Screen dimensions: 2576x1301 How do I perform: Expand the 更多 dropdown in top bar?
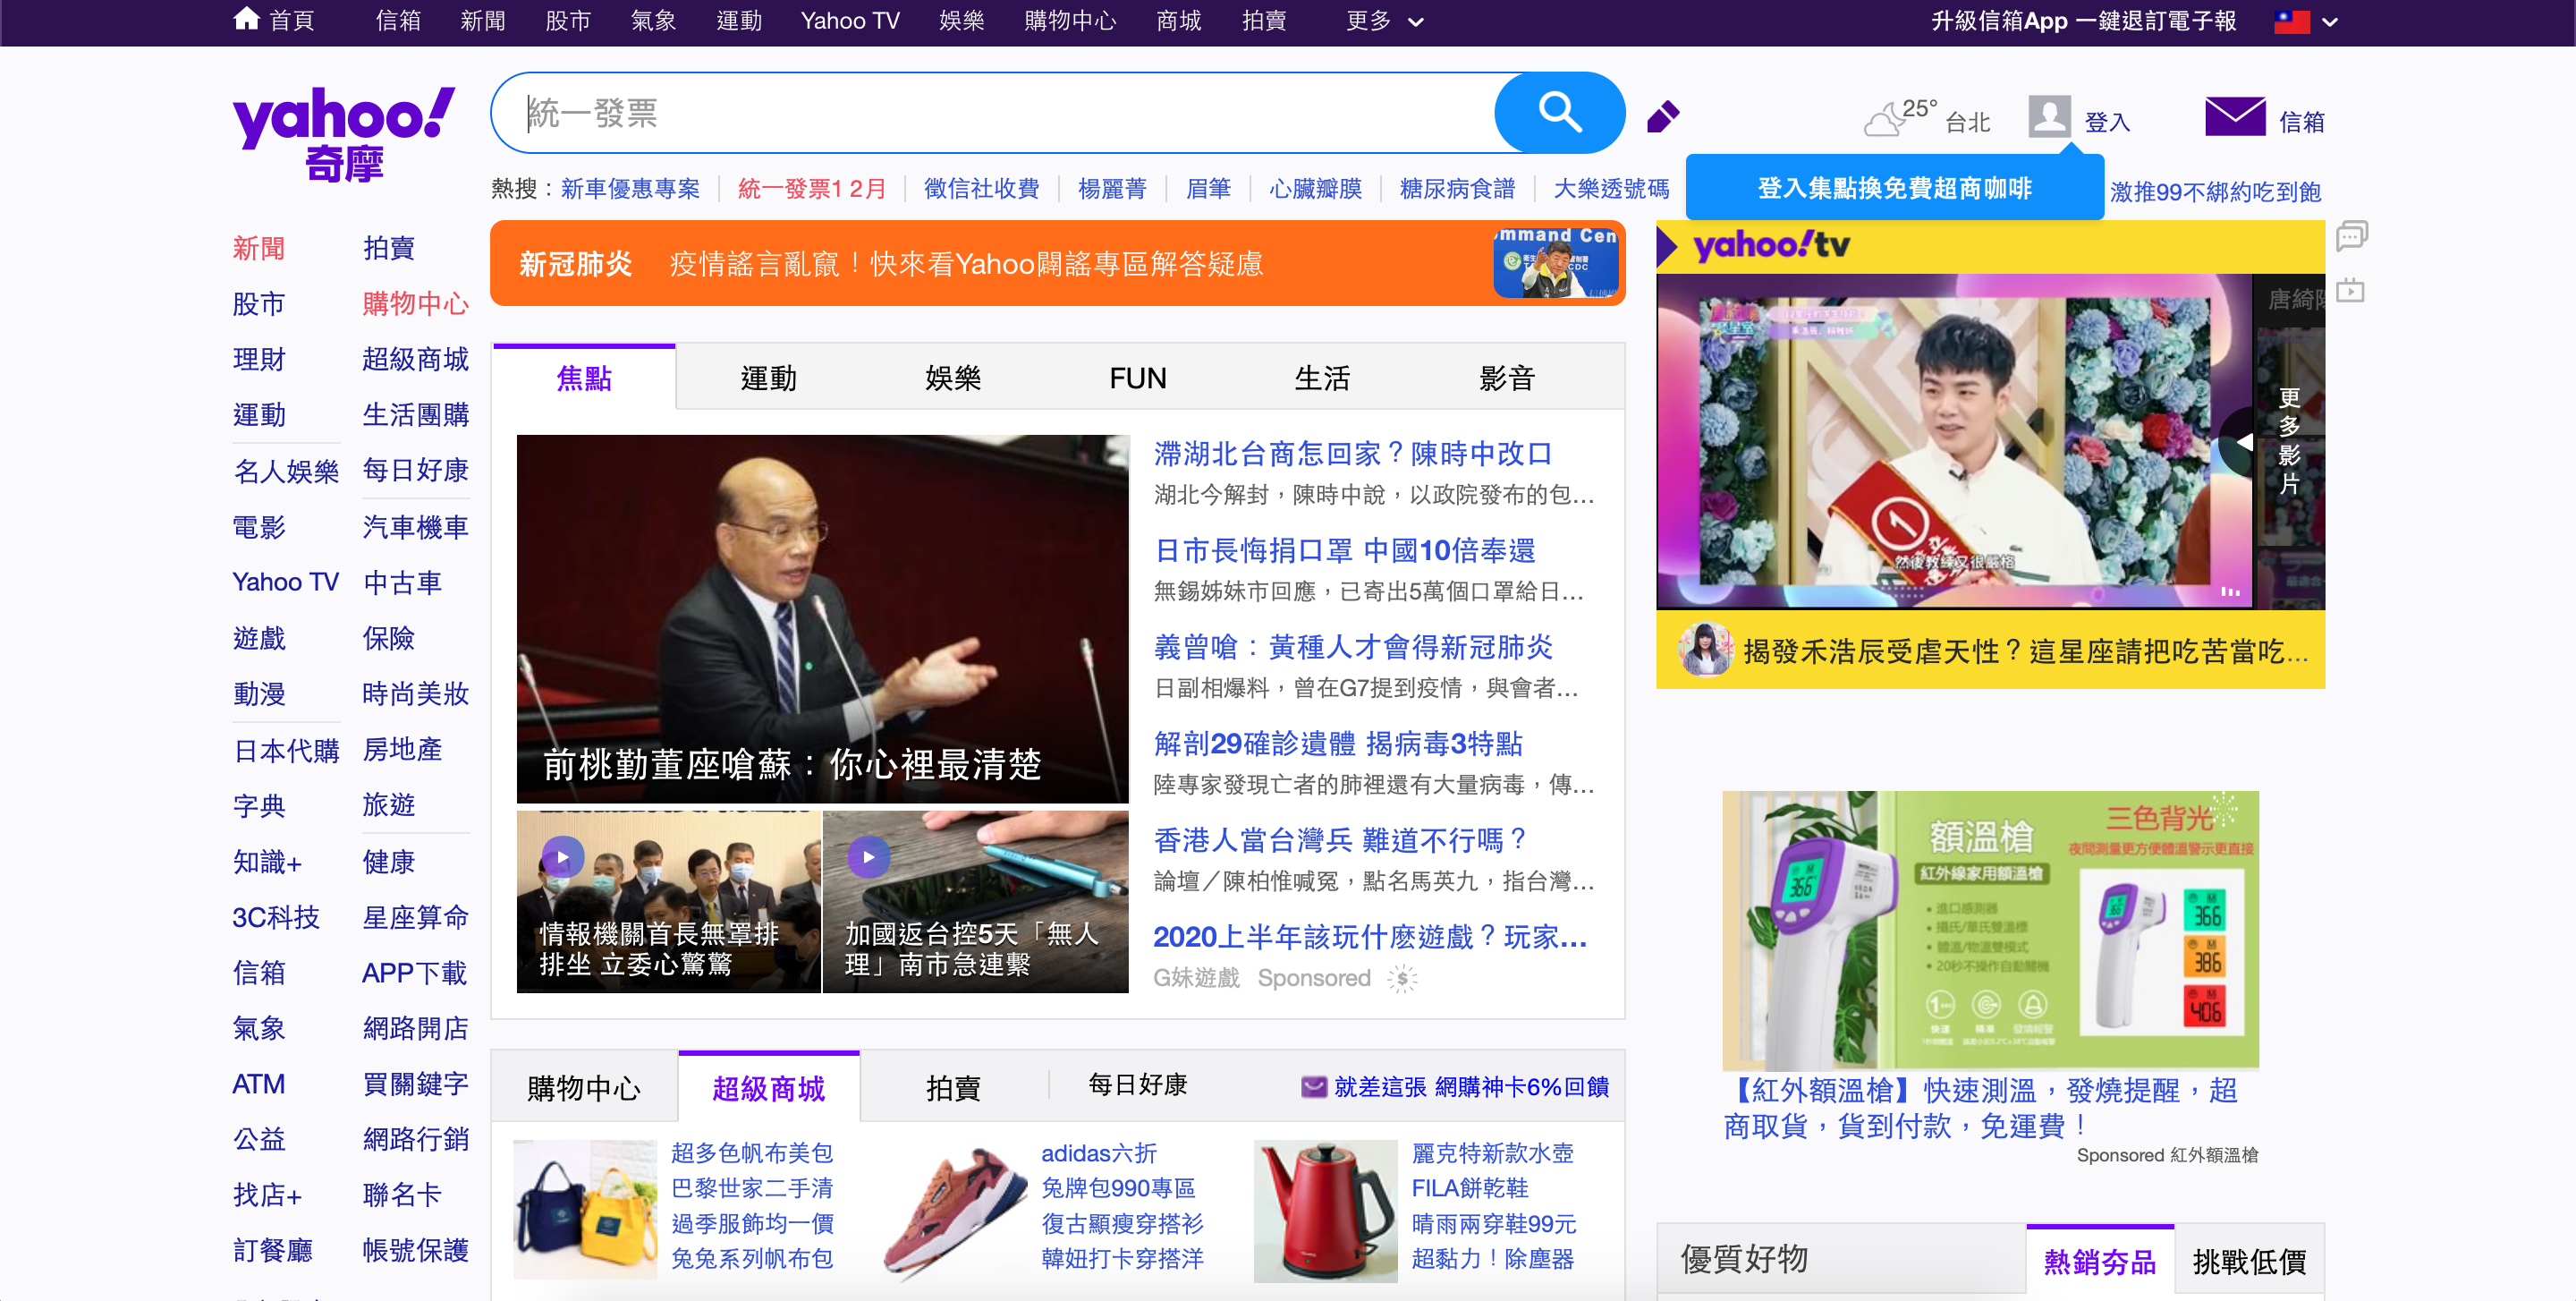[1385, 21]
